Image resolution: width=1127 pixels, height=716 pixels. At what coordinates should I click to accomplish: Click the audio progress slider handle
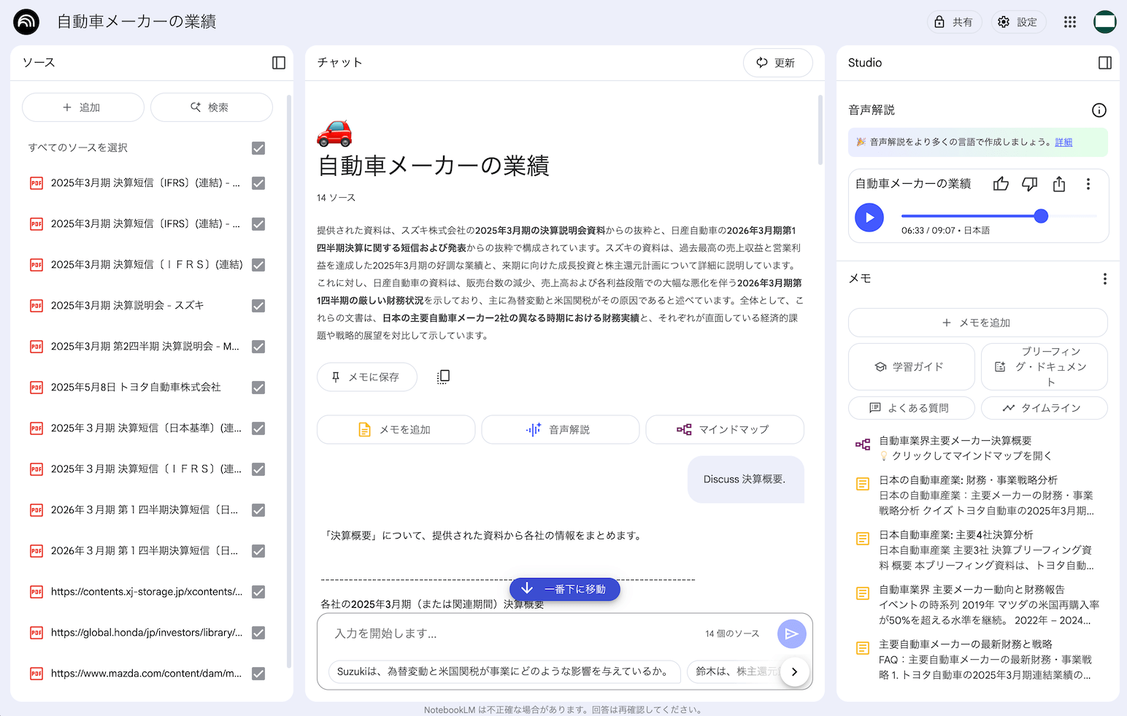(1042, 216)
